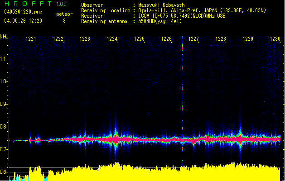This screenshot has height=181, width=285.
Task: Click the 1230 time marker
Action: click(x=275, y=38)
